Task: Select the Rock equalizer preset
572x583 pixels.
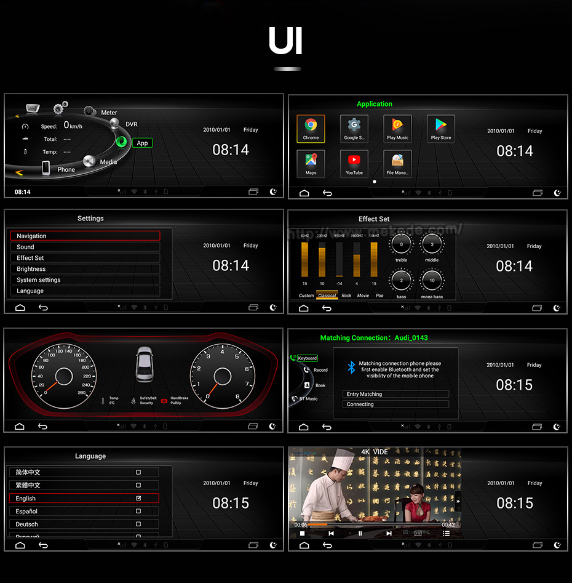Action: click(346, 296)
